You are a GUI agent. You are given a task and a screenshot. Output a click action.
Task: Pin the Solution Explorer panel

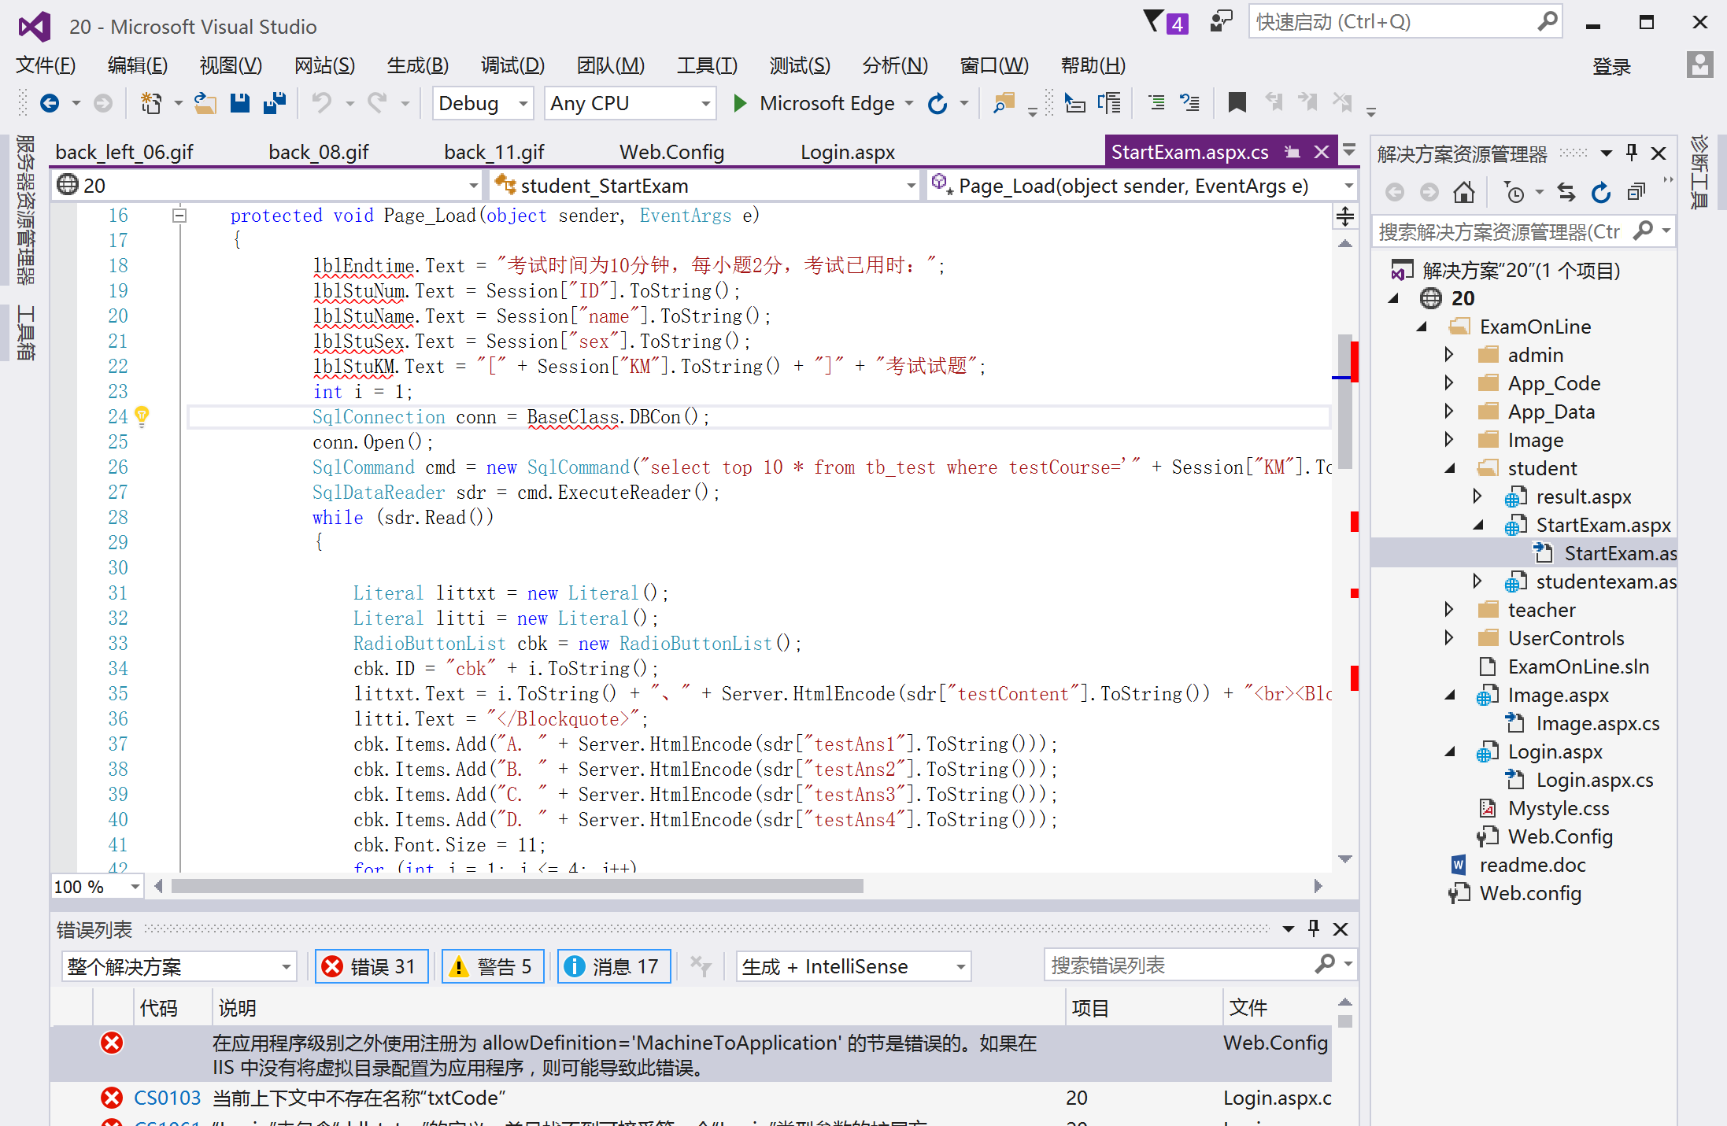1632,153
